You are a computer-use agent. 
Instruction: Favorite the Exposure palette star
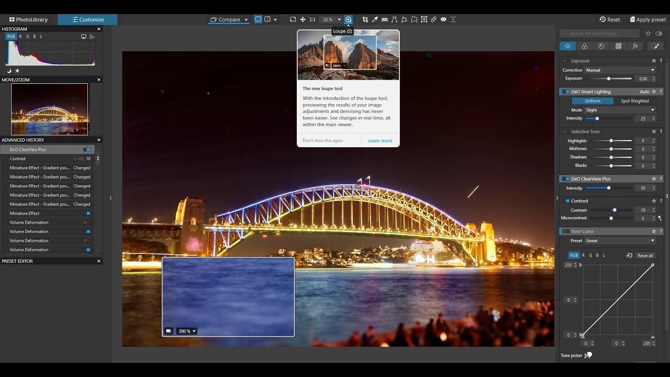coord(654,61)
